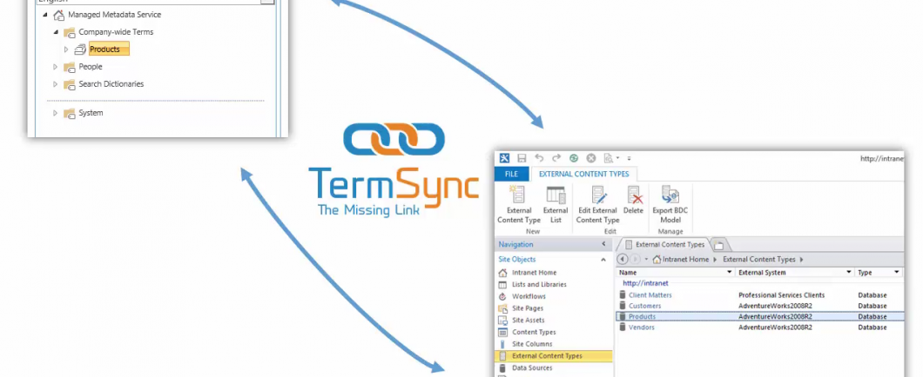Collapse the Managed Metadata Service node

point(45,15)
